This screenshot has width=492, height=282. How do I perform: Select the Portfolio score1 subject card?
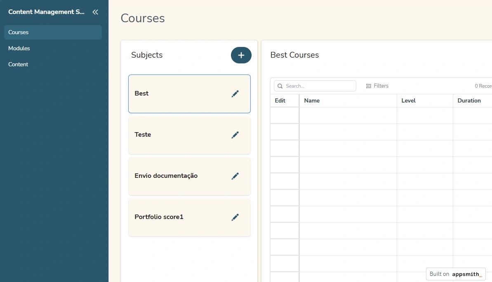189,217
